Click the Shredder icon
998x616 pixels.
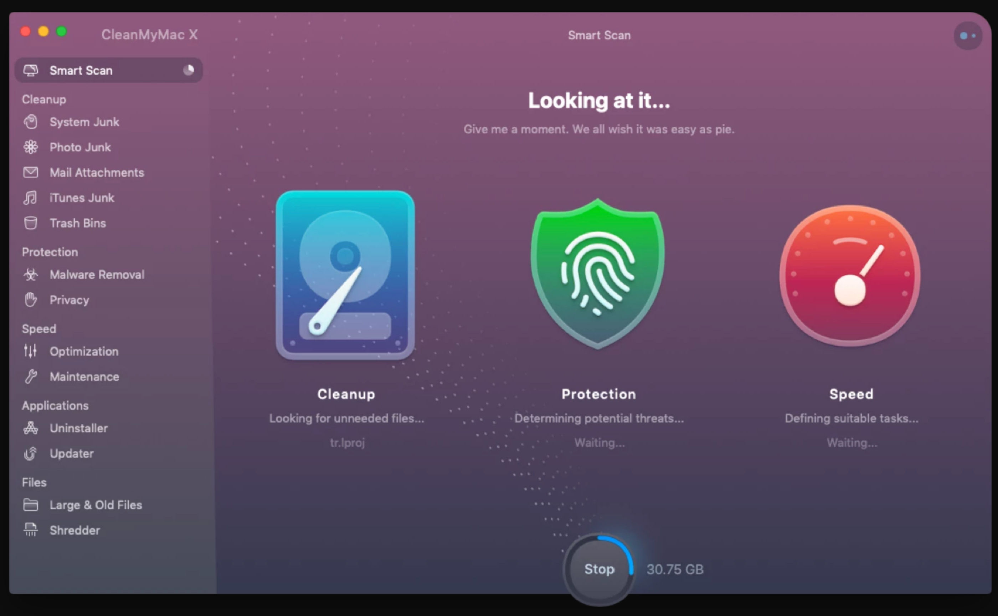(x=31, y=530)
